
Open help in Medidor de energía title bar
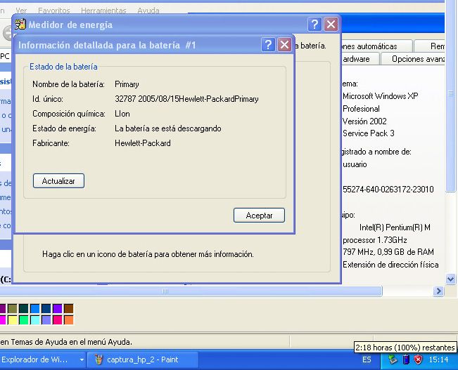[x=314, y=25]
